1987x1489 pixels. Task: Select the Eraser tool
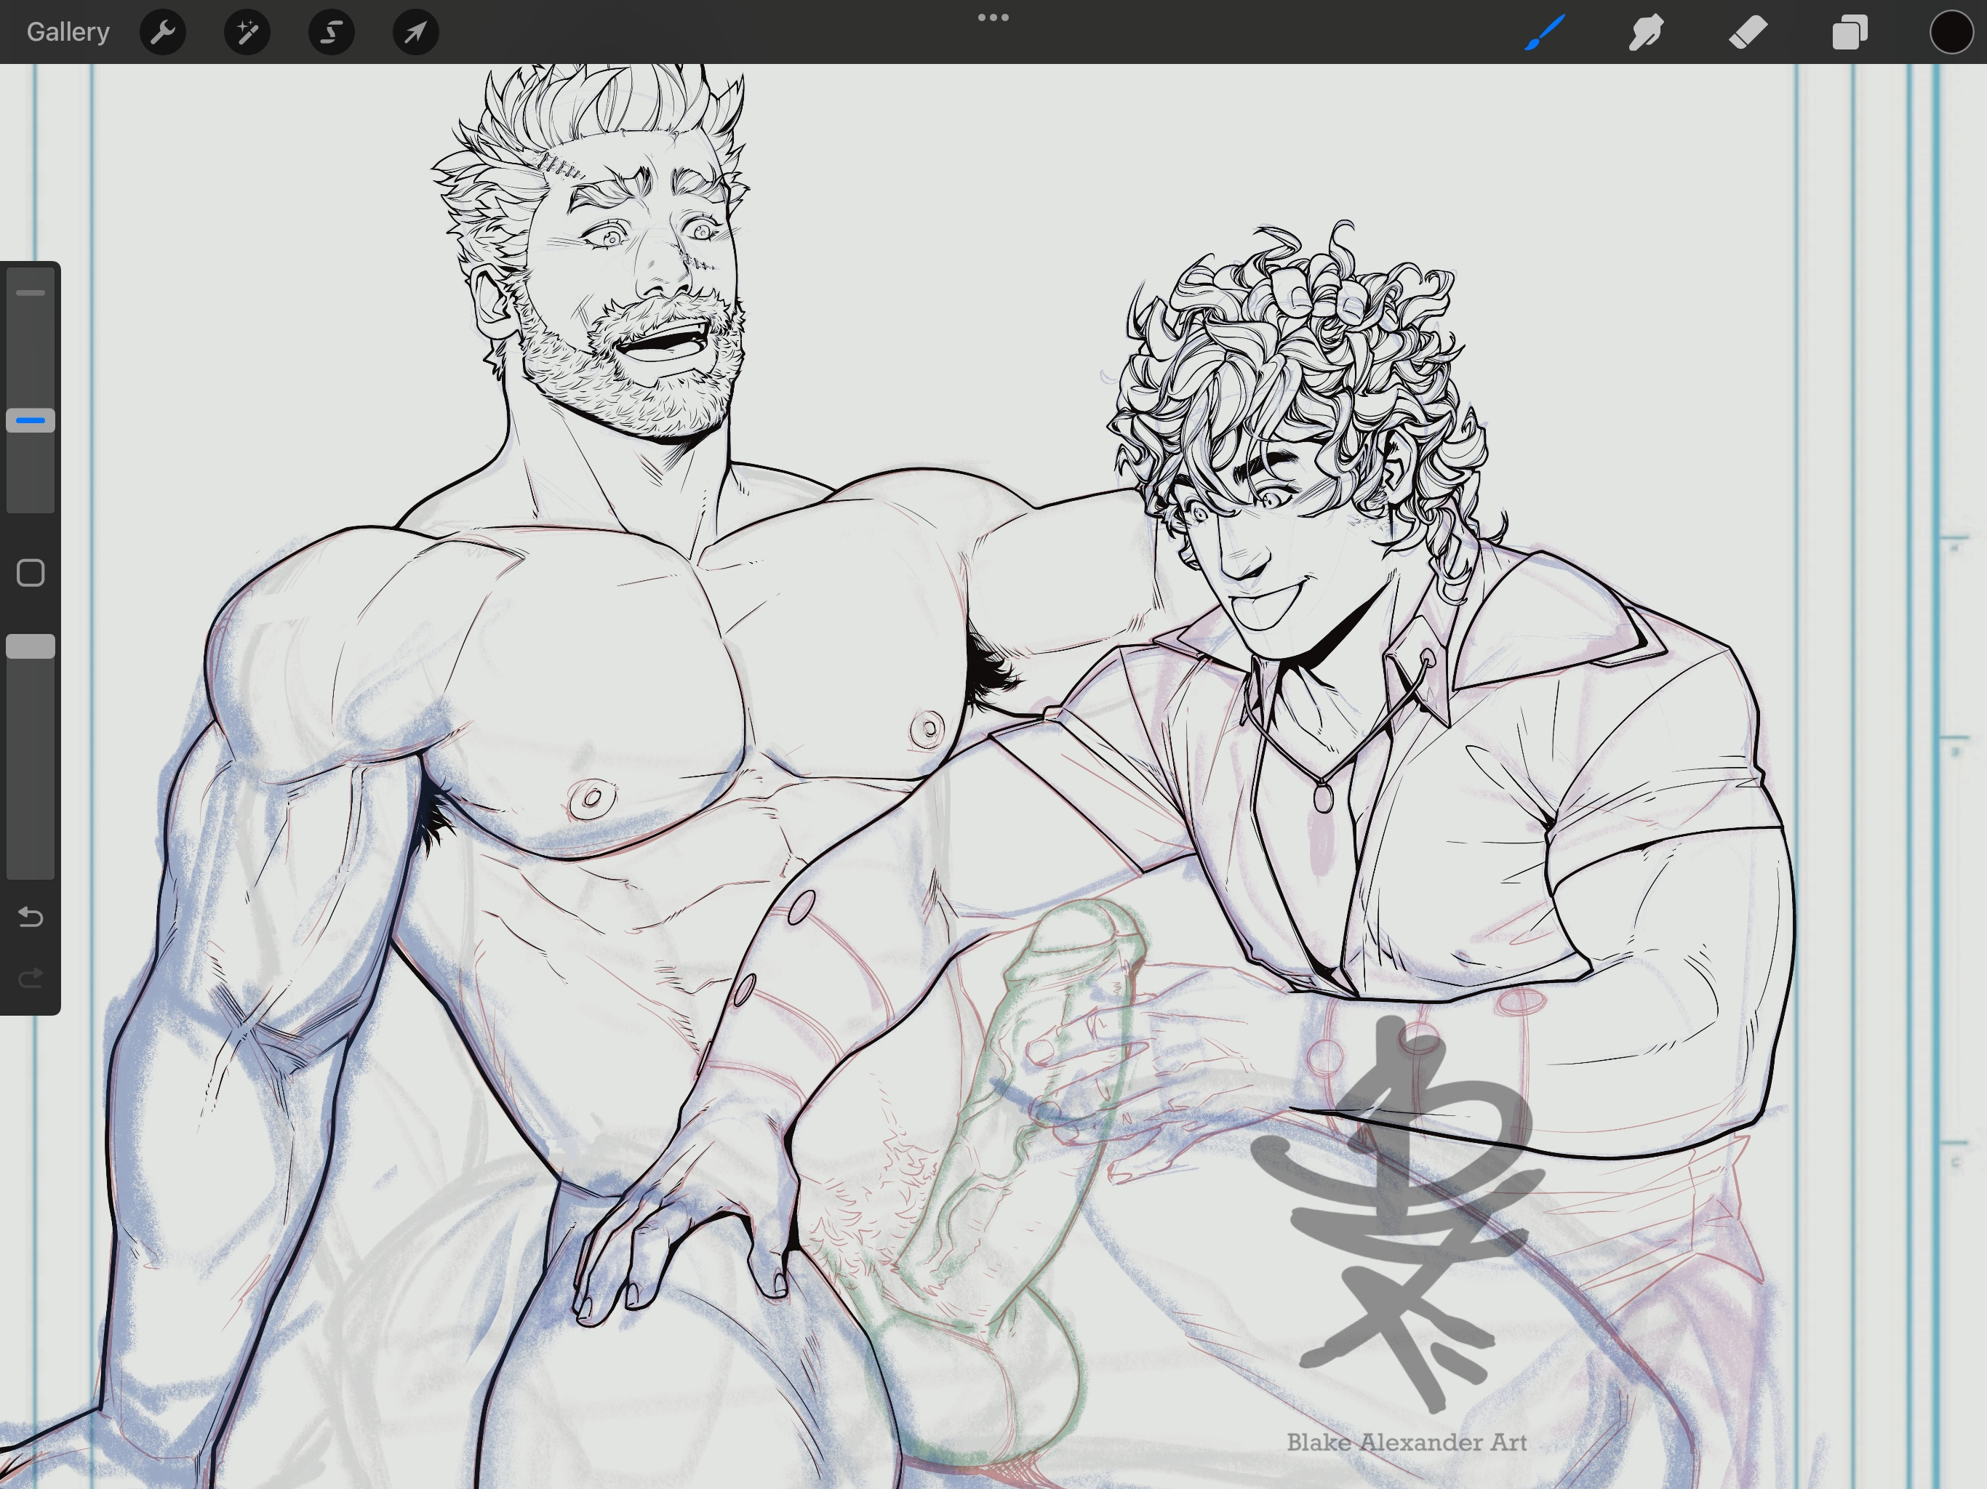(1748, 32)
